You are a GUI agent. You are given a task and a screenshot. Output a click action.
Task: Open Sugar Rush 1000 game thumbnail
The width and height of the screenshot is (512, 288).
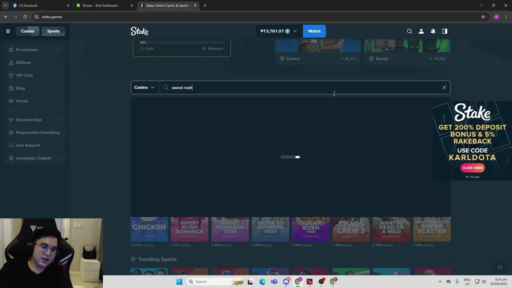click(x=311, y=230)
